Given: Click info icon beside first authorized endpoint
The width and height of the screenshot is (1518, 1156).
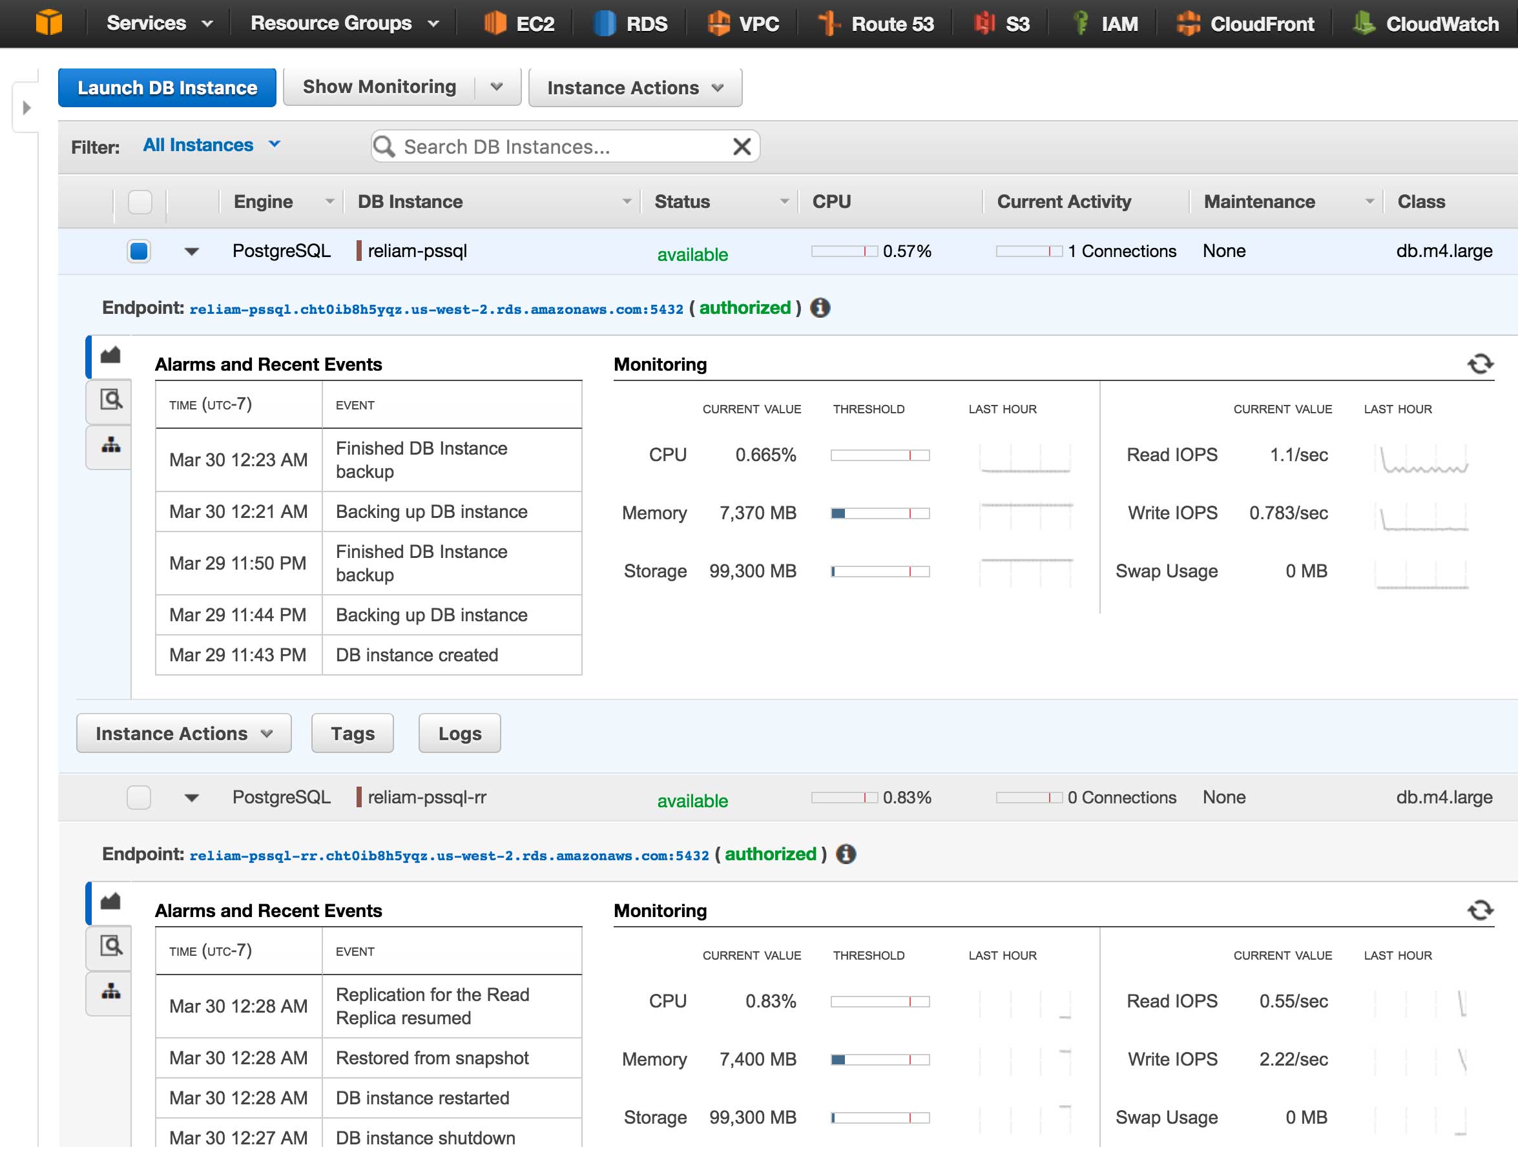Looking at the screenshot, I should pos(820,307).
